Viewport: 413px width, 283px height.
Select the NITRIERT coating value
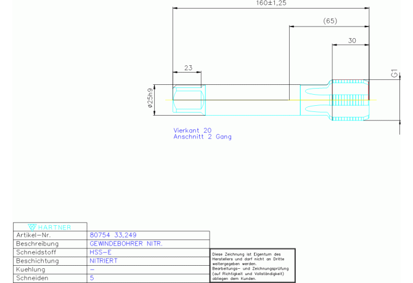[x=104, y=261]
